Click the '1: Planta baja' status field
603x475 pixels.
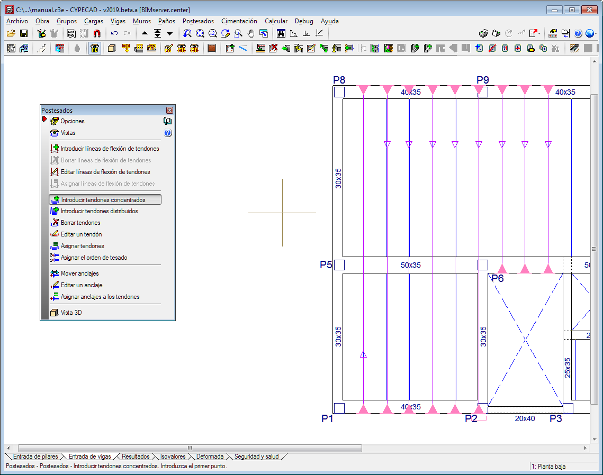[564, 466]
